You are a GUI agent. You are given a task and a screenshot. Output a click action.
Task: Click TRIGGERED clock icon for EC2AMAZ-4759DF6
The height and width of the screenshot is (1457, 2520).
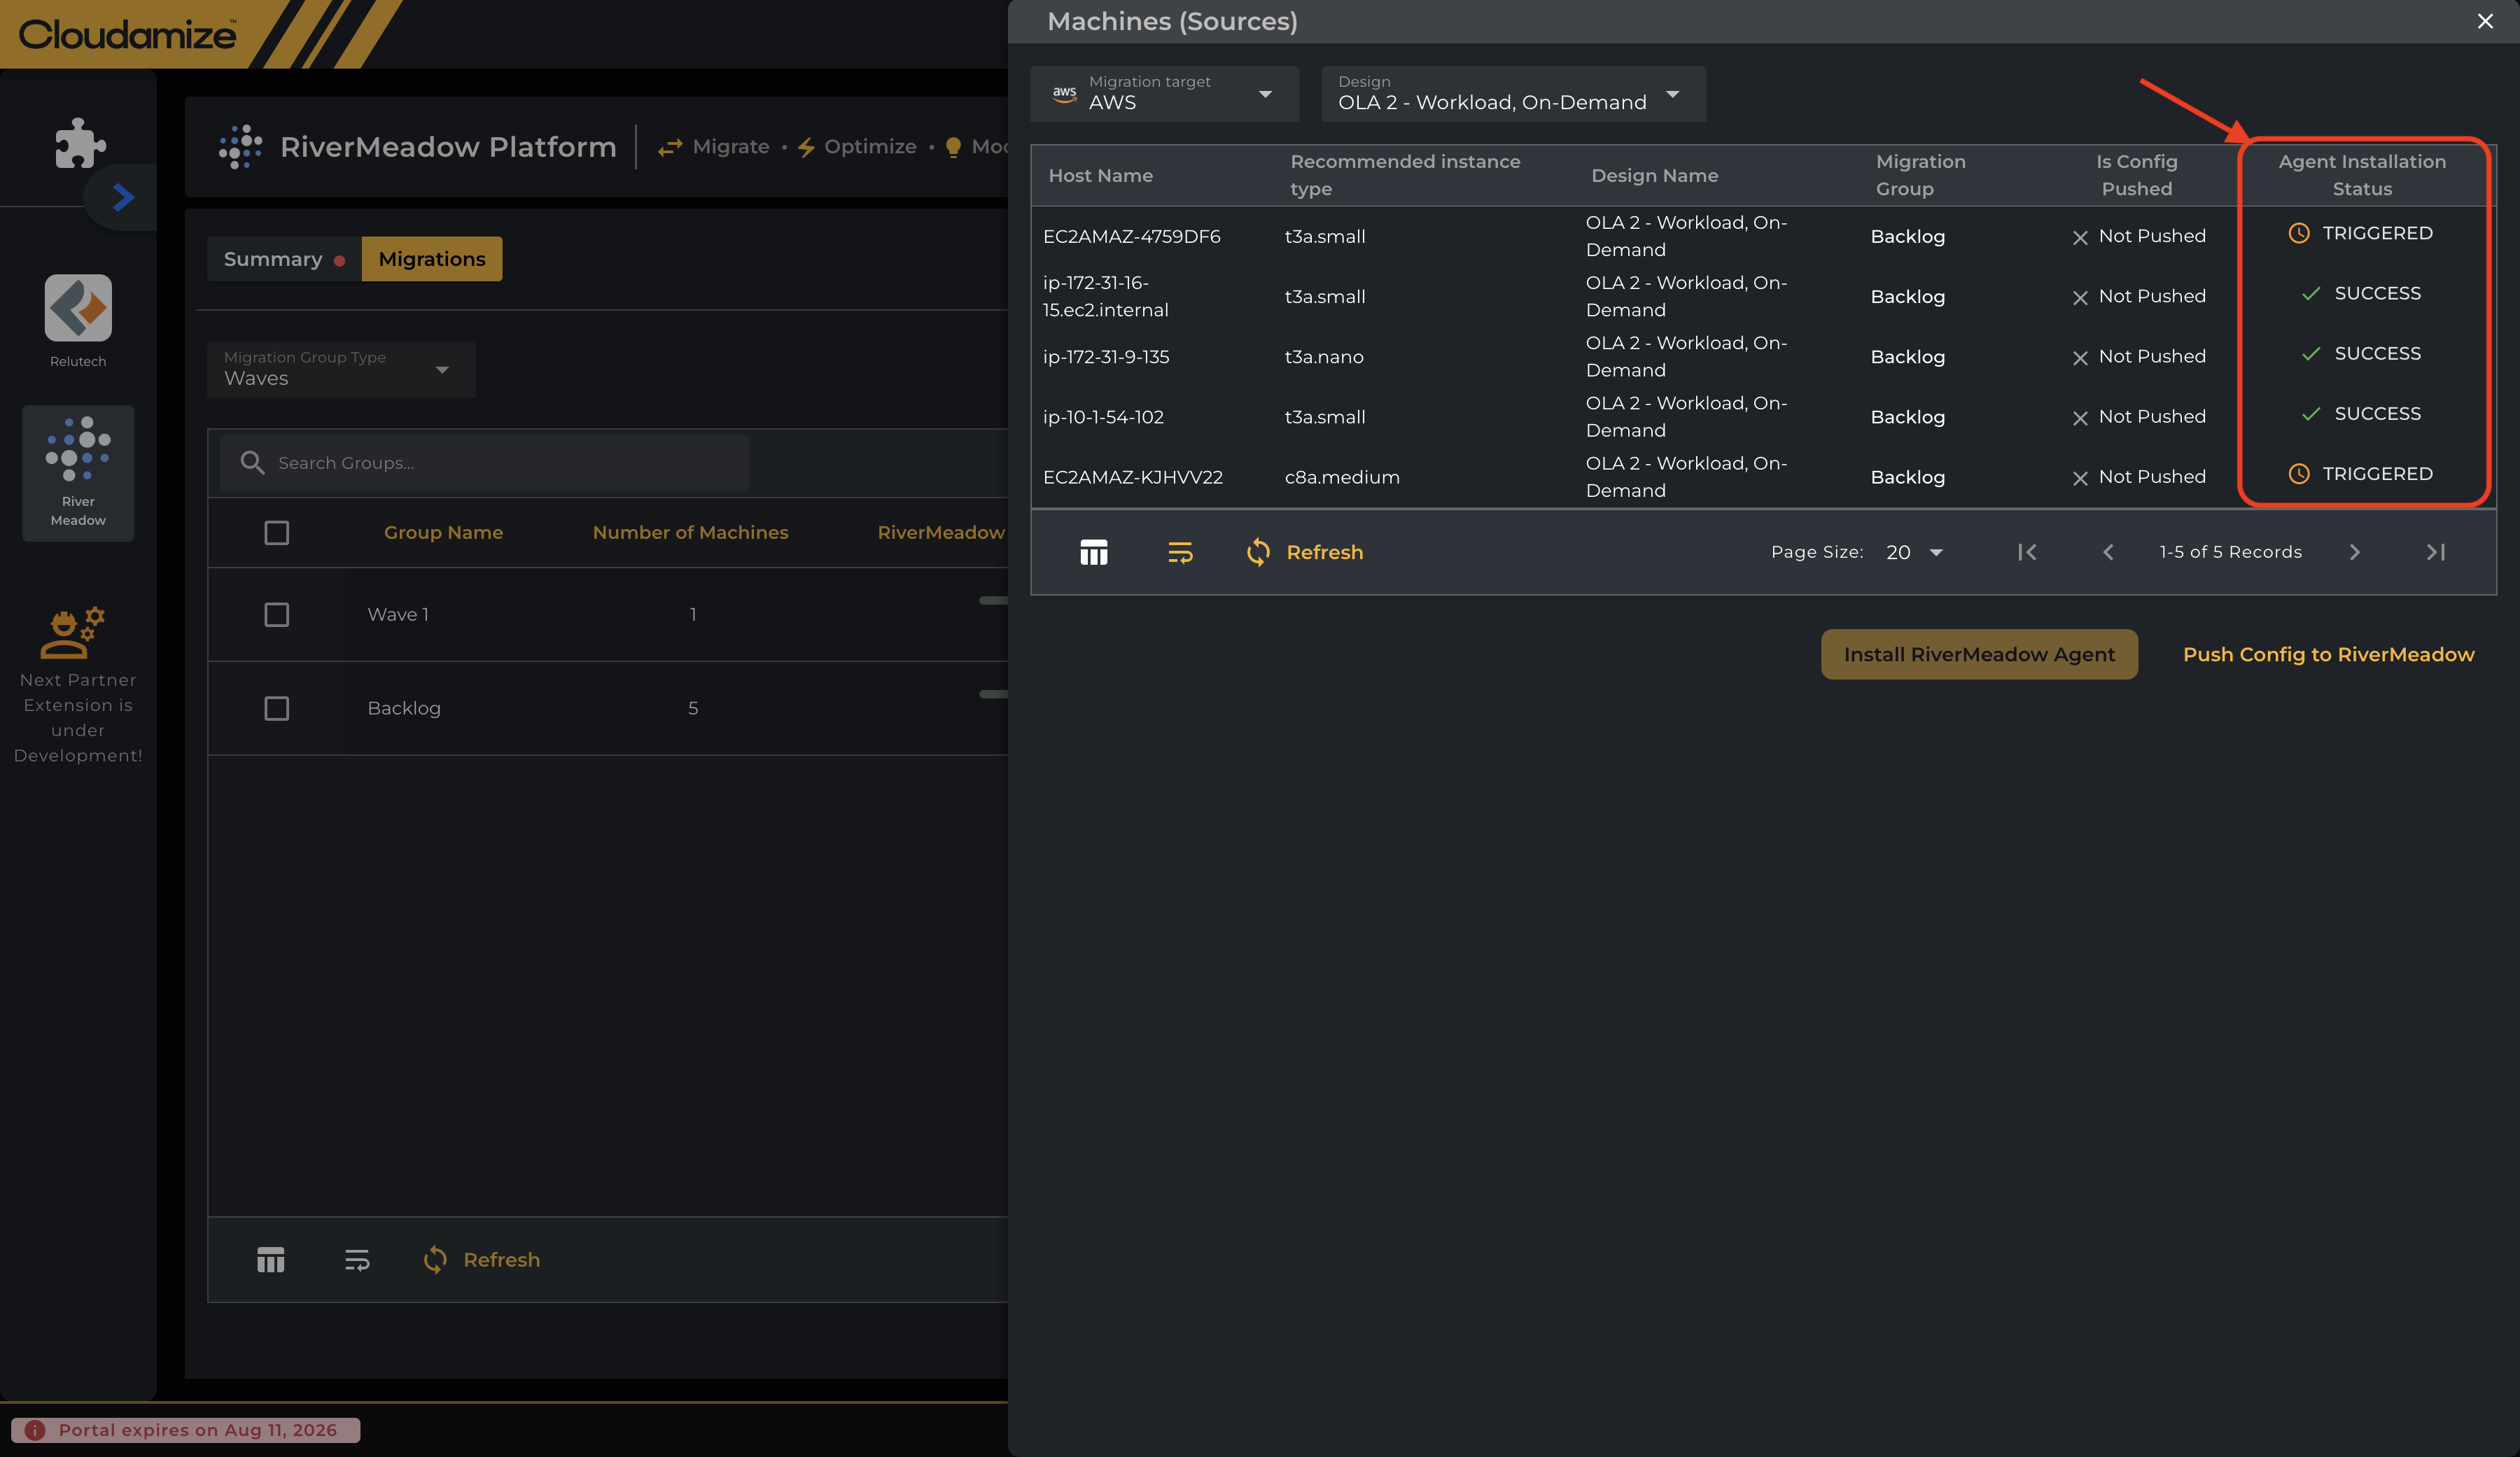(2299, 233)
